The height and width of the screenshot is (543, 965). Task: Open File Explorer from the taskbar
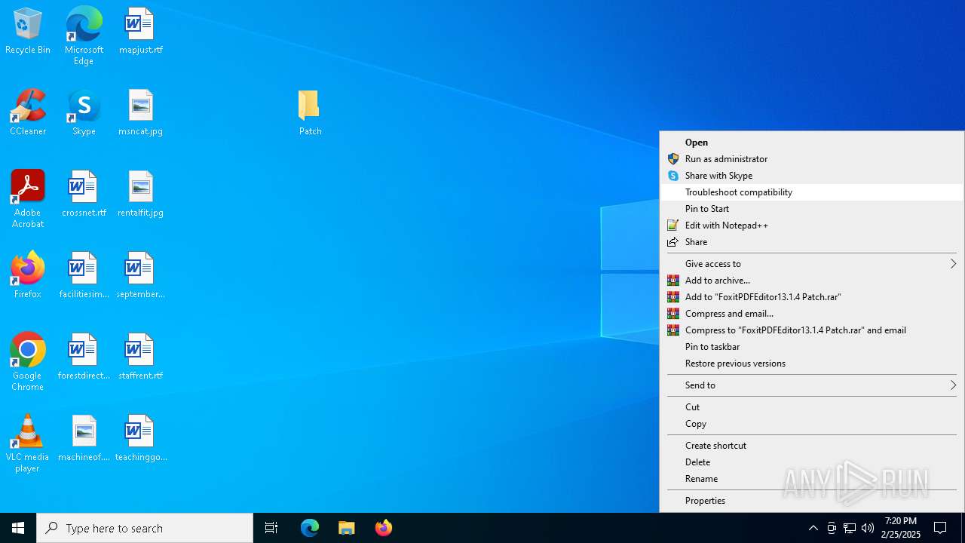point(346,528)
